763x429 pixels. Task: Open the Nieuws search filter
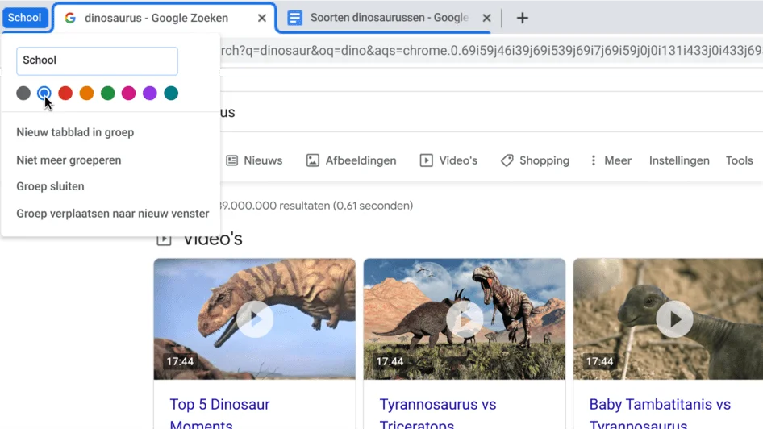[255, 160]
